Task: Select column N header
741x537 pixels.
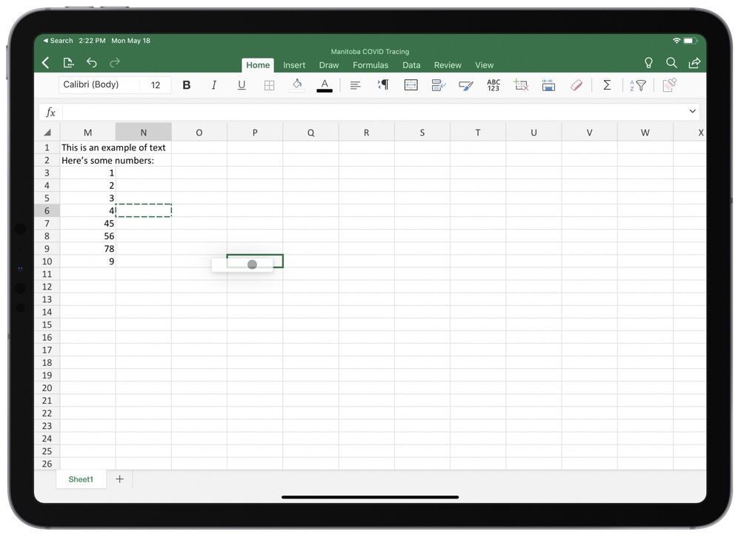Action: (x=143, y=133)
